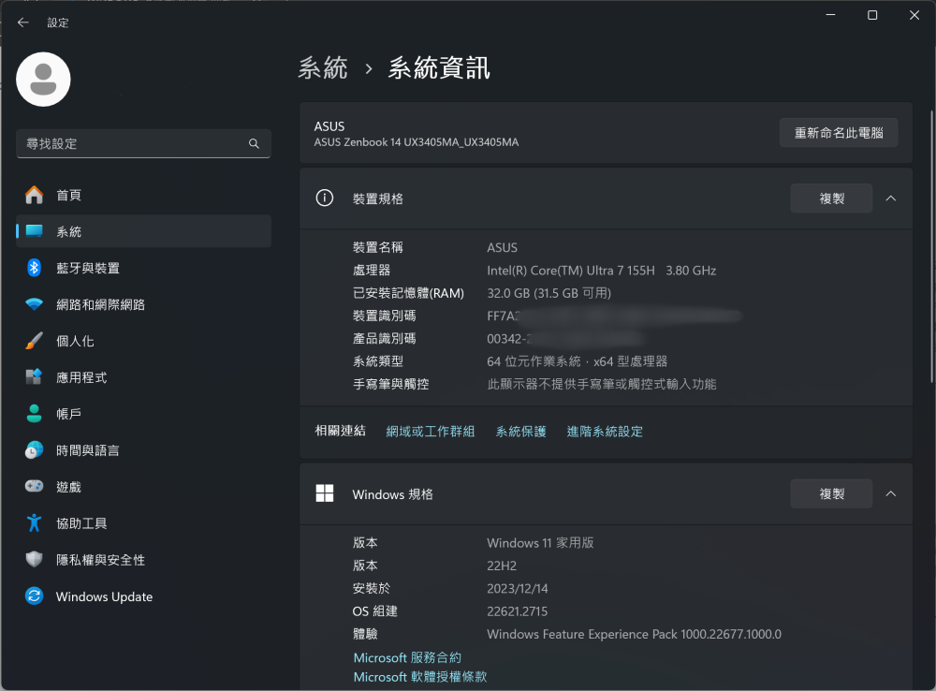Open the Windows Update icon
Image resolution: width=936 pixels, height=691 pixels.
point(35,596)
